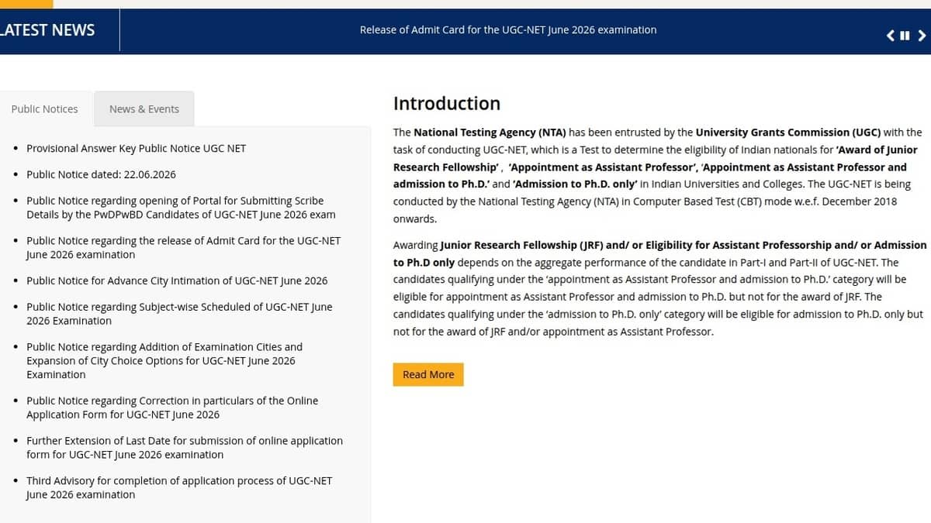Pause the latest news ticker
Screen dimensions: 931x523
tap(905, 35)
